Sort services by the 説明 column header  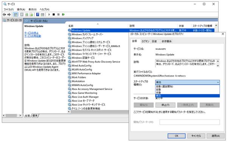click(153, 26)
